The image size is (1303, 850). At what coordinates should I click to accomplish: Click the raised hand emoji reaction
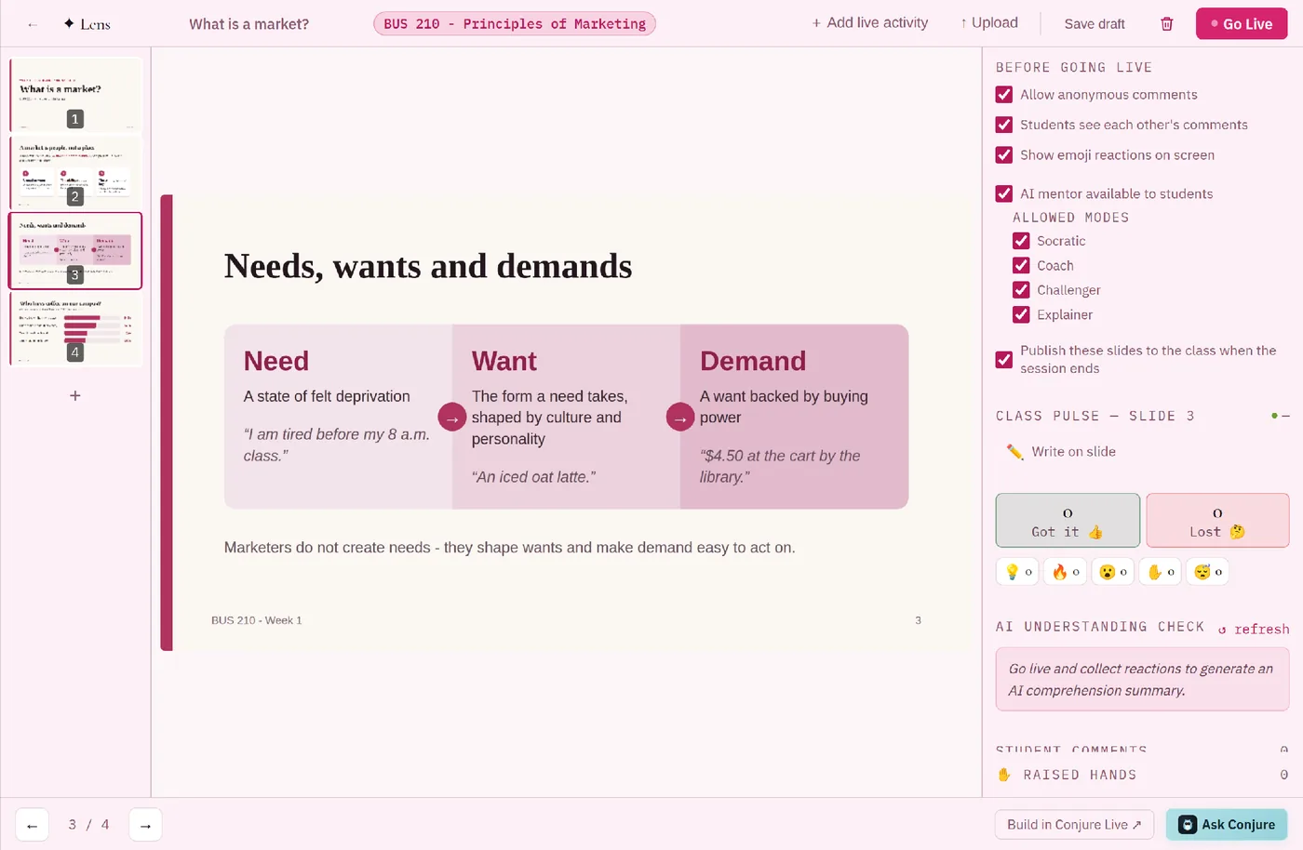tap(1161, 572)
